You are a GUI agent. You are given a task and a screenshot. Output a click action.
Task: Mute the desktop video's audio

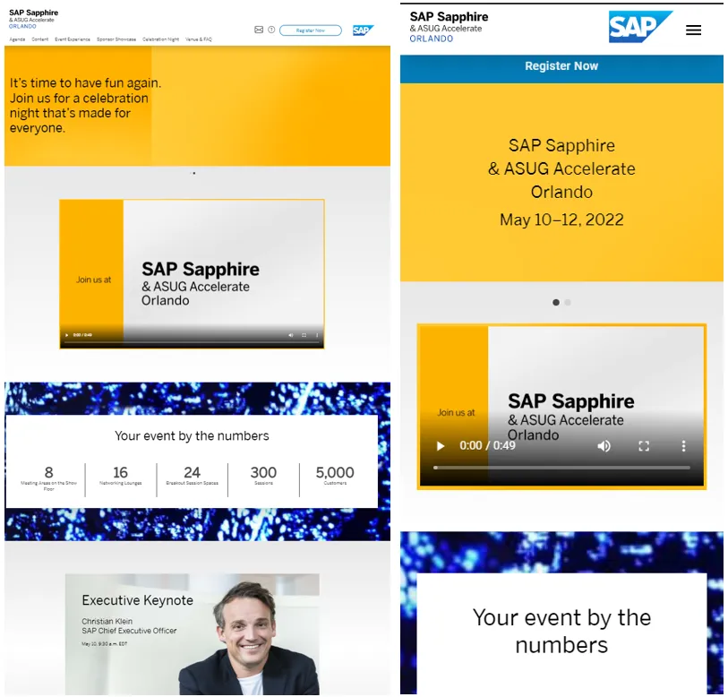click(x=290, y=335)
